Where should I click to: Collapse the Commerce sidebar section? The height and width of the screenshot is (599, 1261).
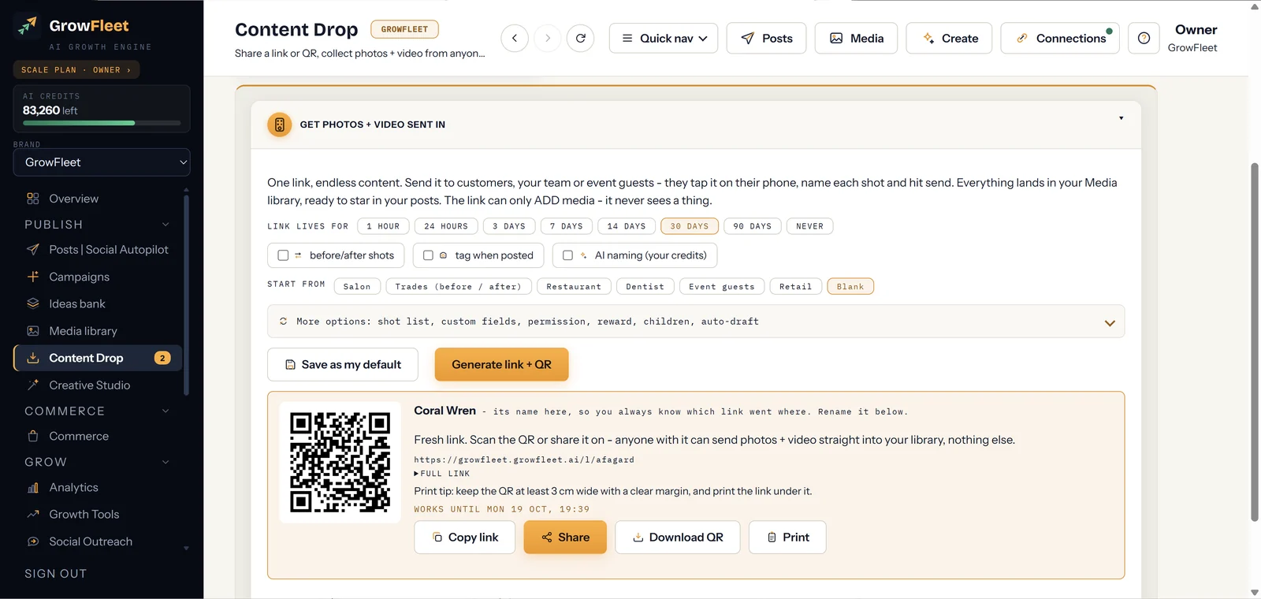(x=166, y=411)
